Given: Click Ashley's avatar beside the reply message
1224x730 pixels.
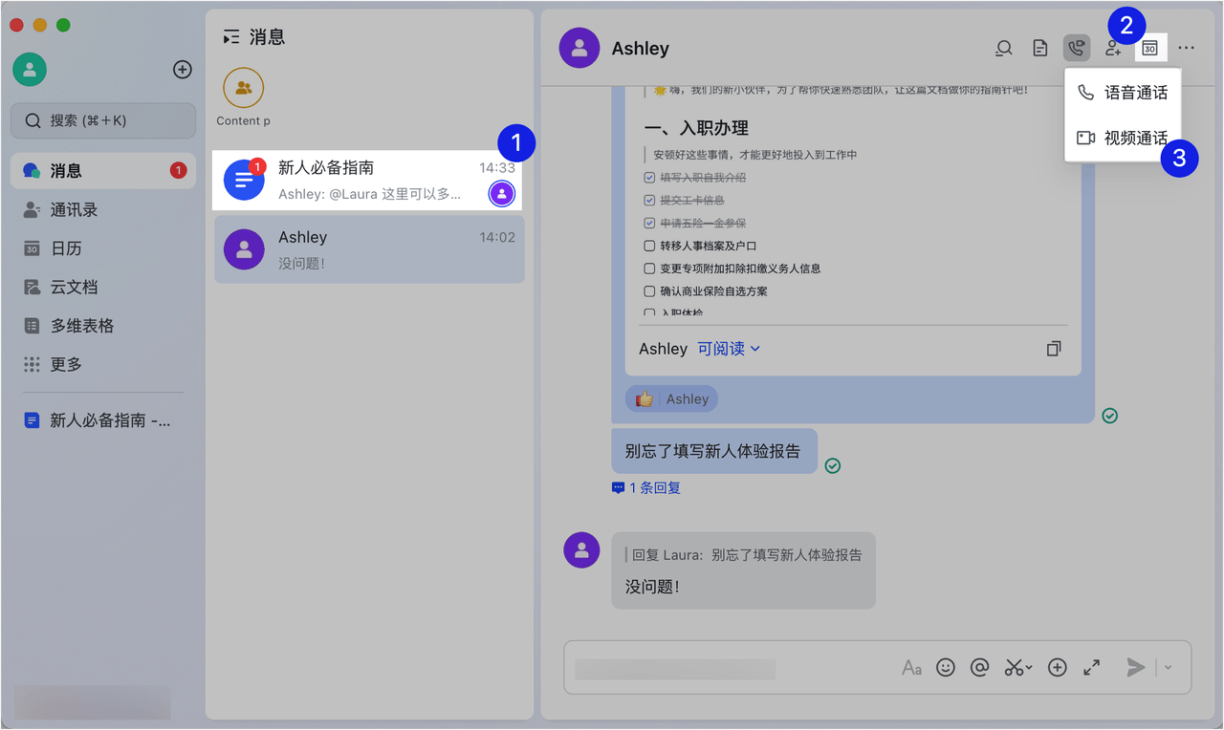Looking at the screenshot, I should [581, 550].
